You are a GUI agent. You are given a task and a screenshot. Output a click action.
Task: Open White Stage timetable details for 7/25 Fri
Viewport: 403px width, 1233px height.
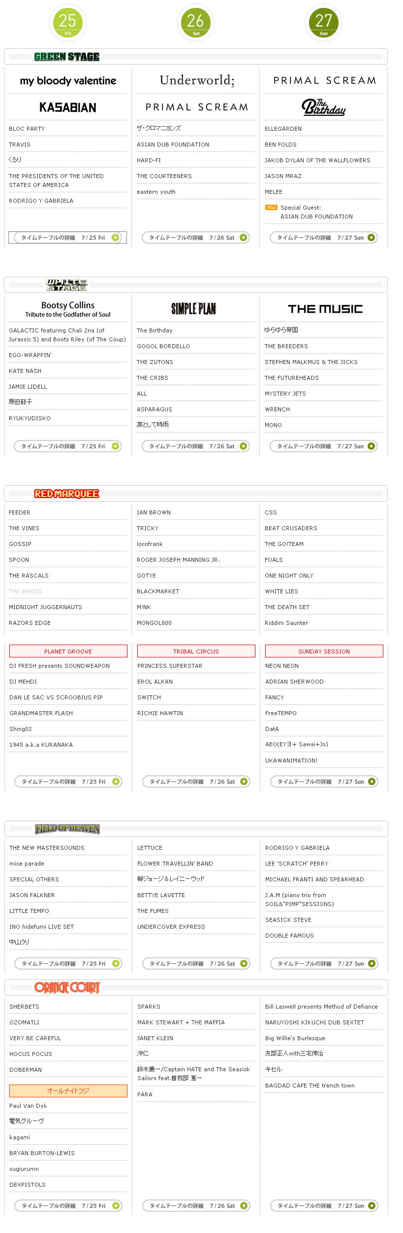pos(68,446)
